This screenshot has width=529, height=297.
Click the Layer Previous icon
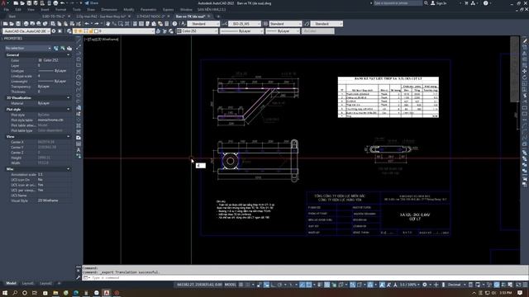tap(164, 31)
